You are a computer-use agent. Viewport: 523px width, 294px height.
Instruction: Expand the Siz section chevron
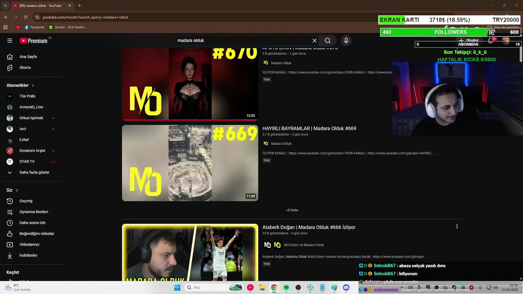17,190
